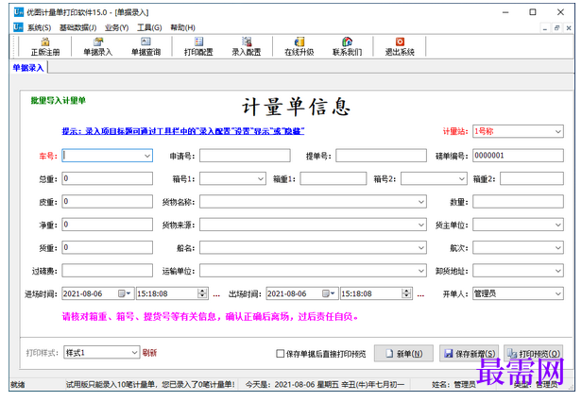Viewport: 582px width, 401px height.
Task: Close the inner child window
Action: click(x=569, y=28)
